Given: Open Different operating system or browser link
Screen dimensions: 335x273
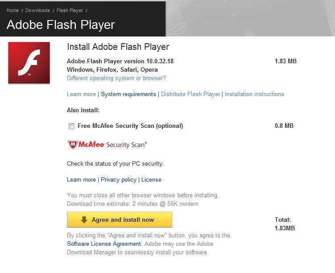Looking at the screenshot, I should [116, 78].
